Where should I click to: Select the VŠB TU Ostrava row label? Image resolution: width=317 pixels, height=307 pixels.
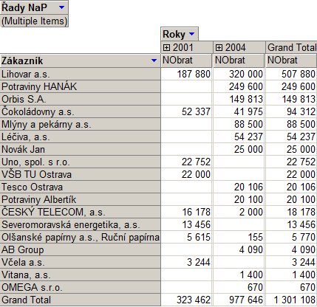(x=81, y=174)
